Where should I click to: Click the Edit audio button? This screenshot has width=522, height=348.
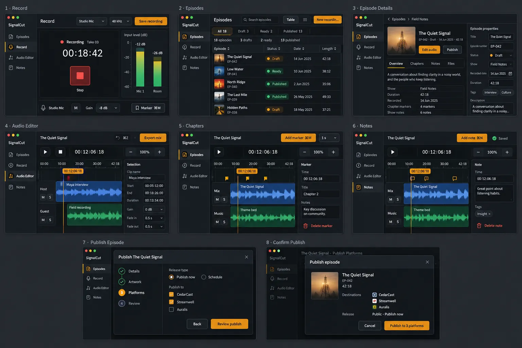click(x=429, y=50)
